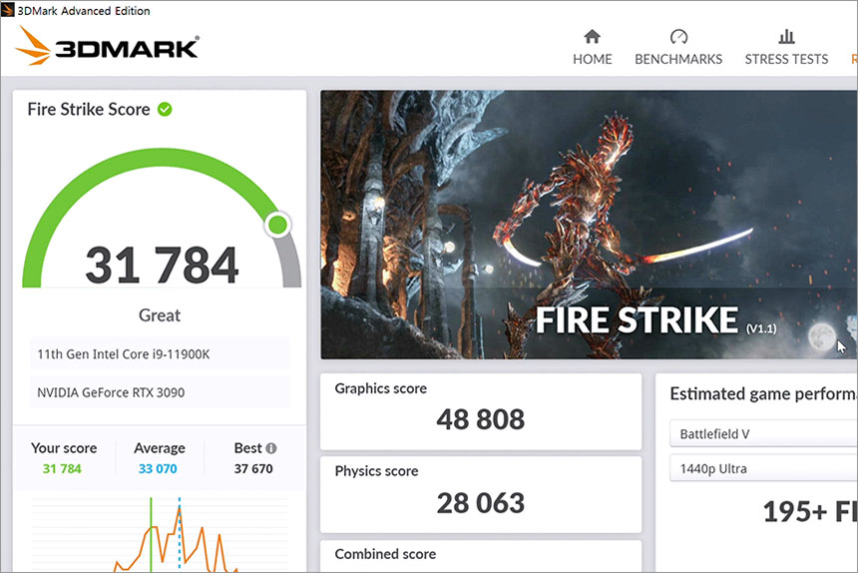Screen dimensions: 858x573
Task: Click the green Your score value 31 784
Action: tap(62, 469)
